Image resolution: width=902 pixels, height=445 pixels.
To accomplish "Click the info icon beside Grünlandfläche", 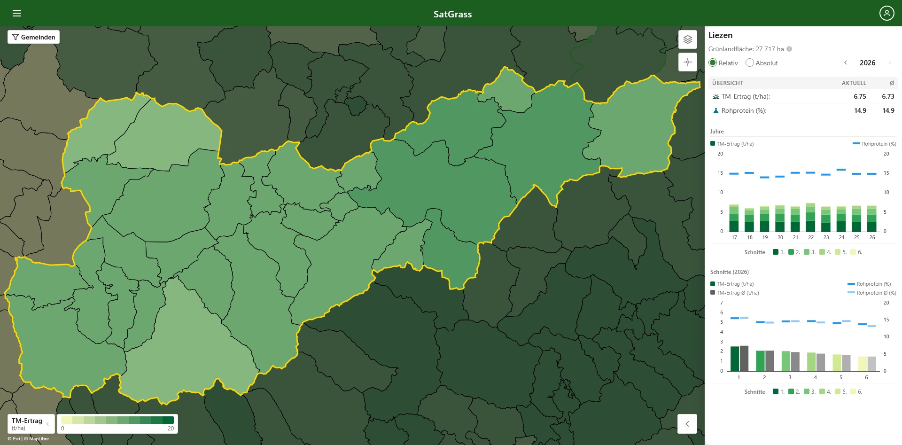I will [789, 49].
